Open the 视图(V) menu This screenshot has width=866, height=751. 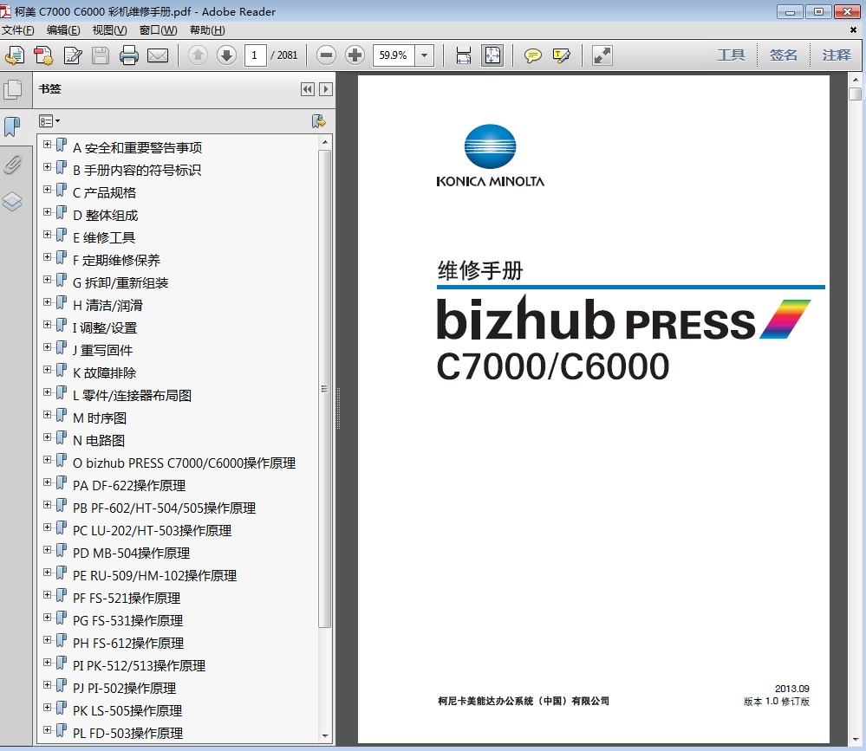pyautogui.click(x=109, y=30)
